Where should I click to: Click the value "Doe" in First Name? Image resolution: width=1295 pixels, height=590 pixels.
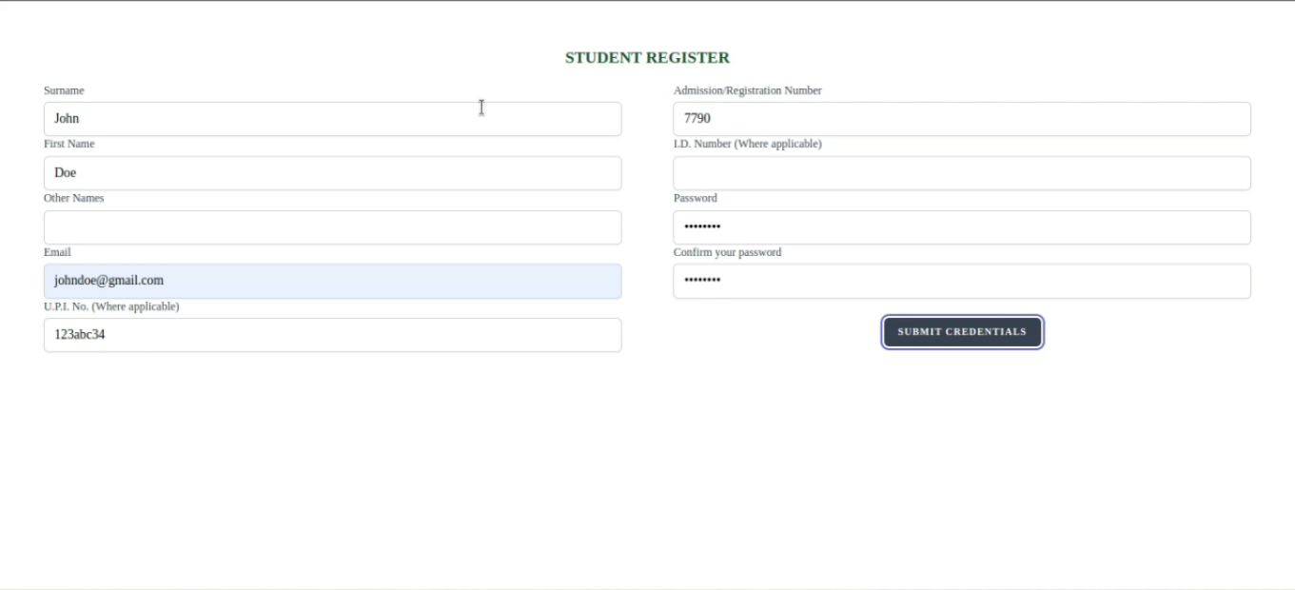click(x=64, y=172)
